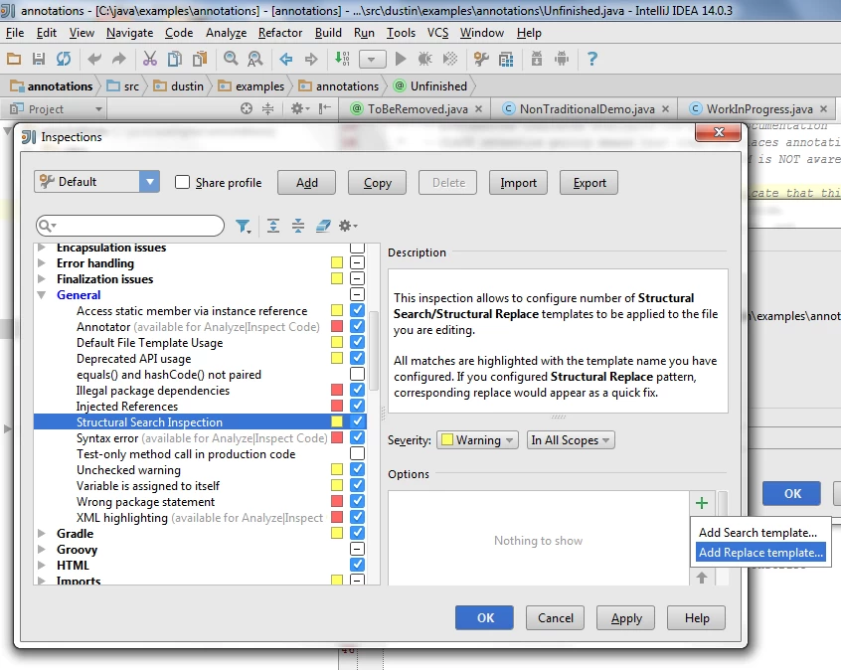
Task: Open the VCS menu
Action: (437, 33)
